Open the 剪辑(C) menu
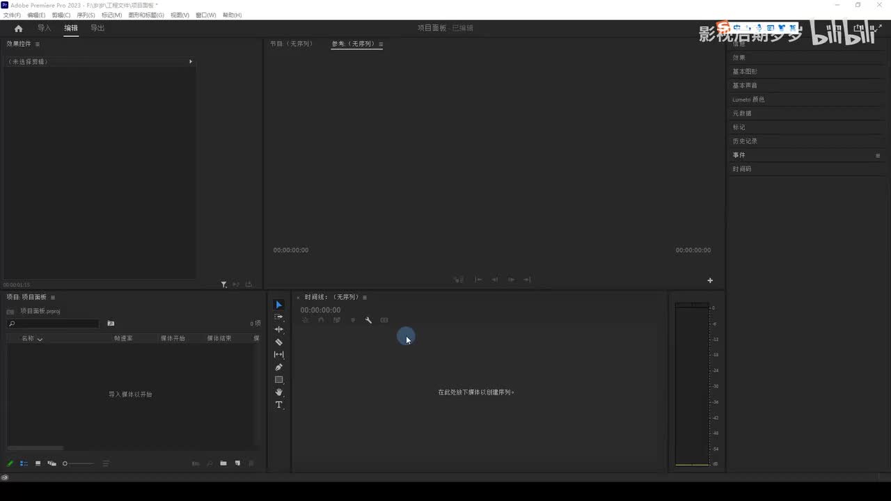Screen dimensions: 891x501 [61, 15]
